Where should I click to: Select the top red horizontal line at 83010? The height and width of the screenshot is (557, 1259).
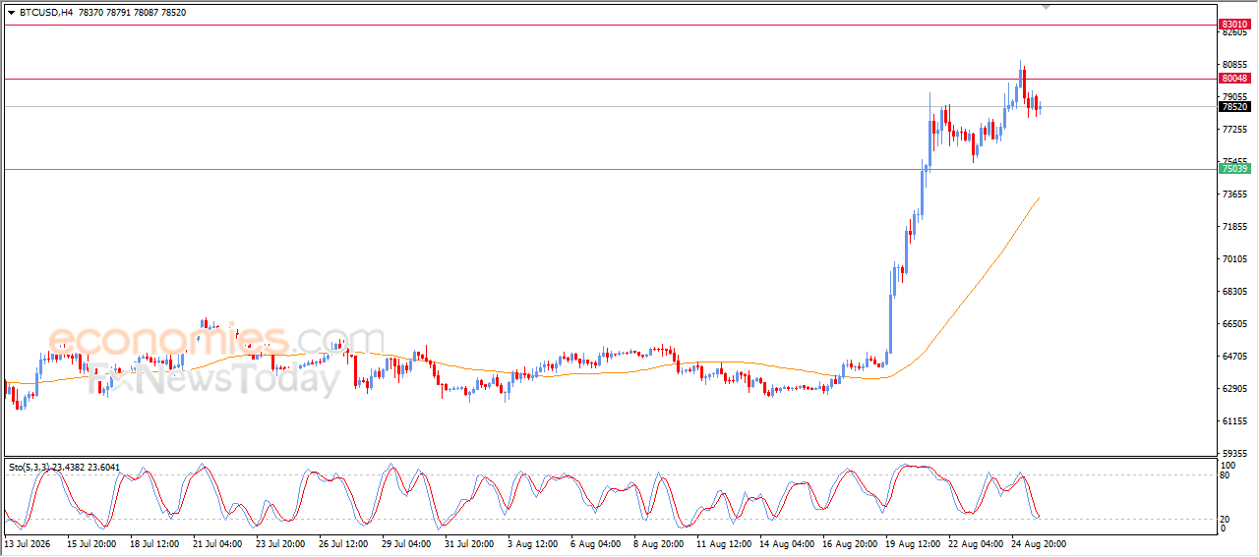[610, 25]
